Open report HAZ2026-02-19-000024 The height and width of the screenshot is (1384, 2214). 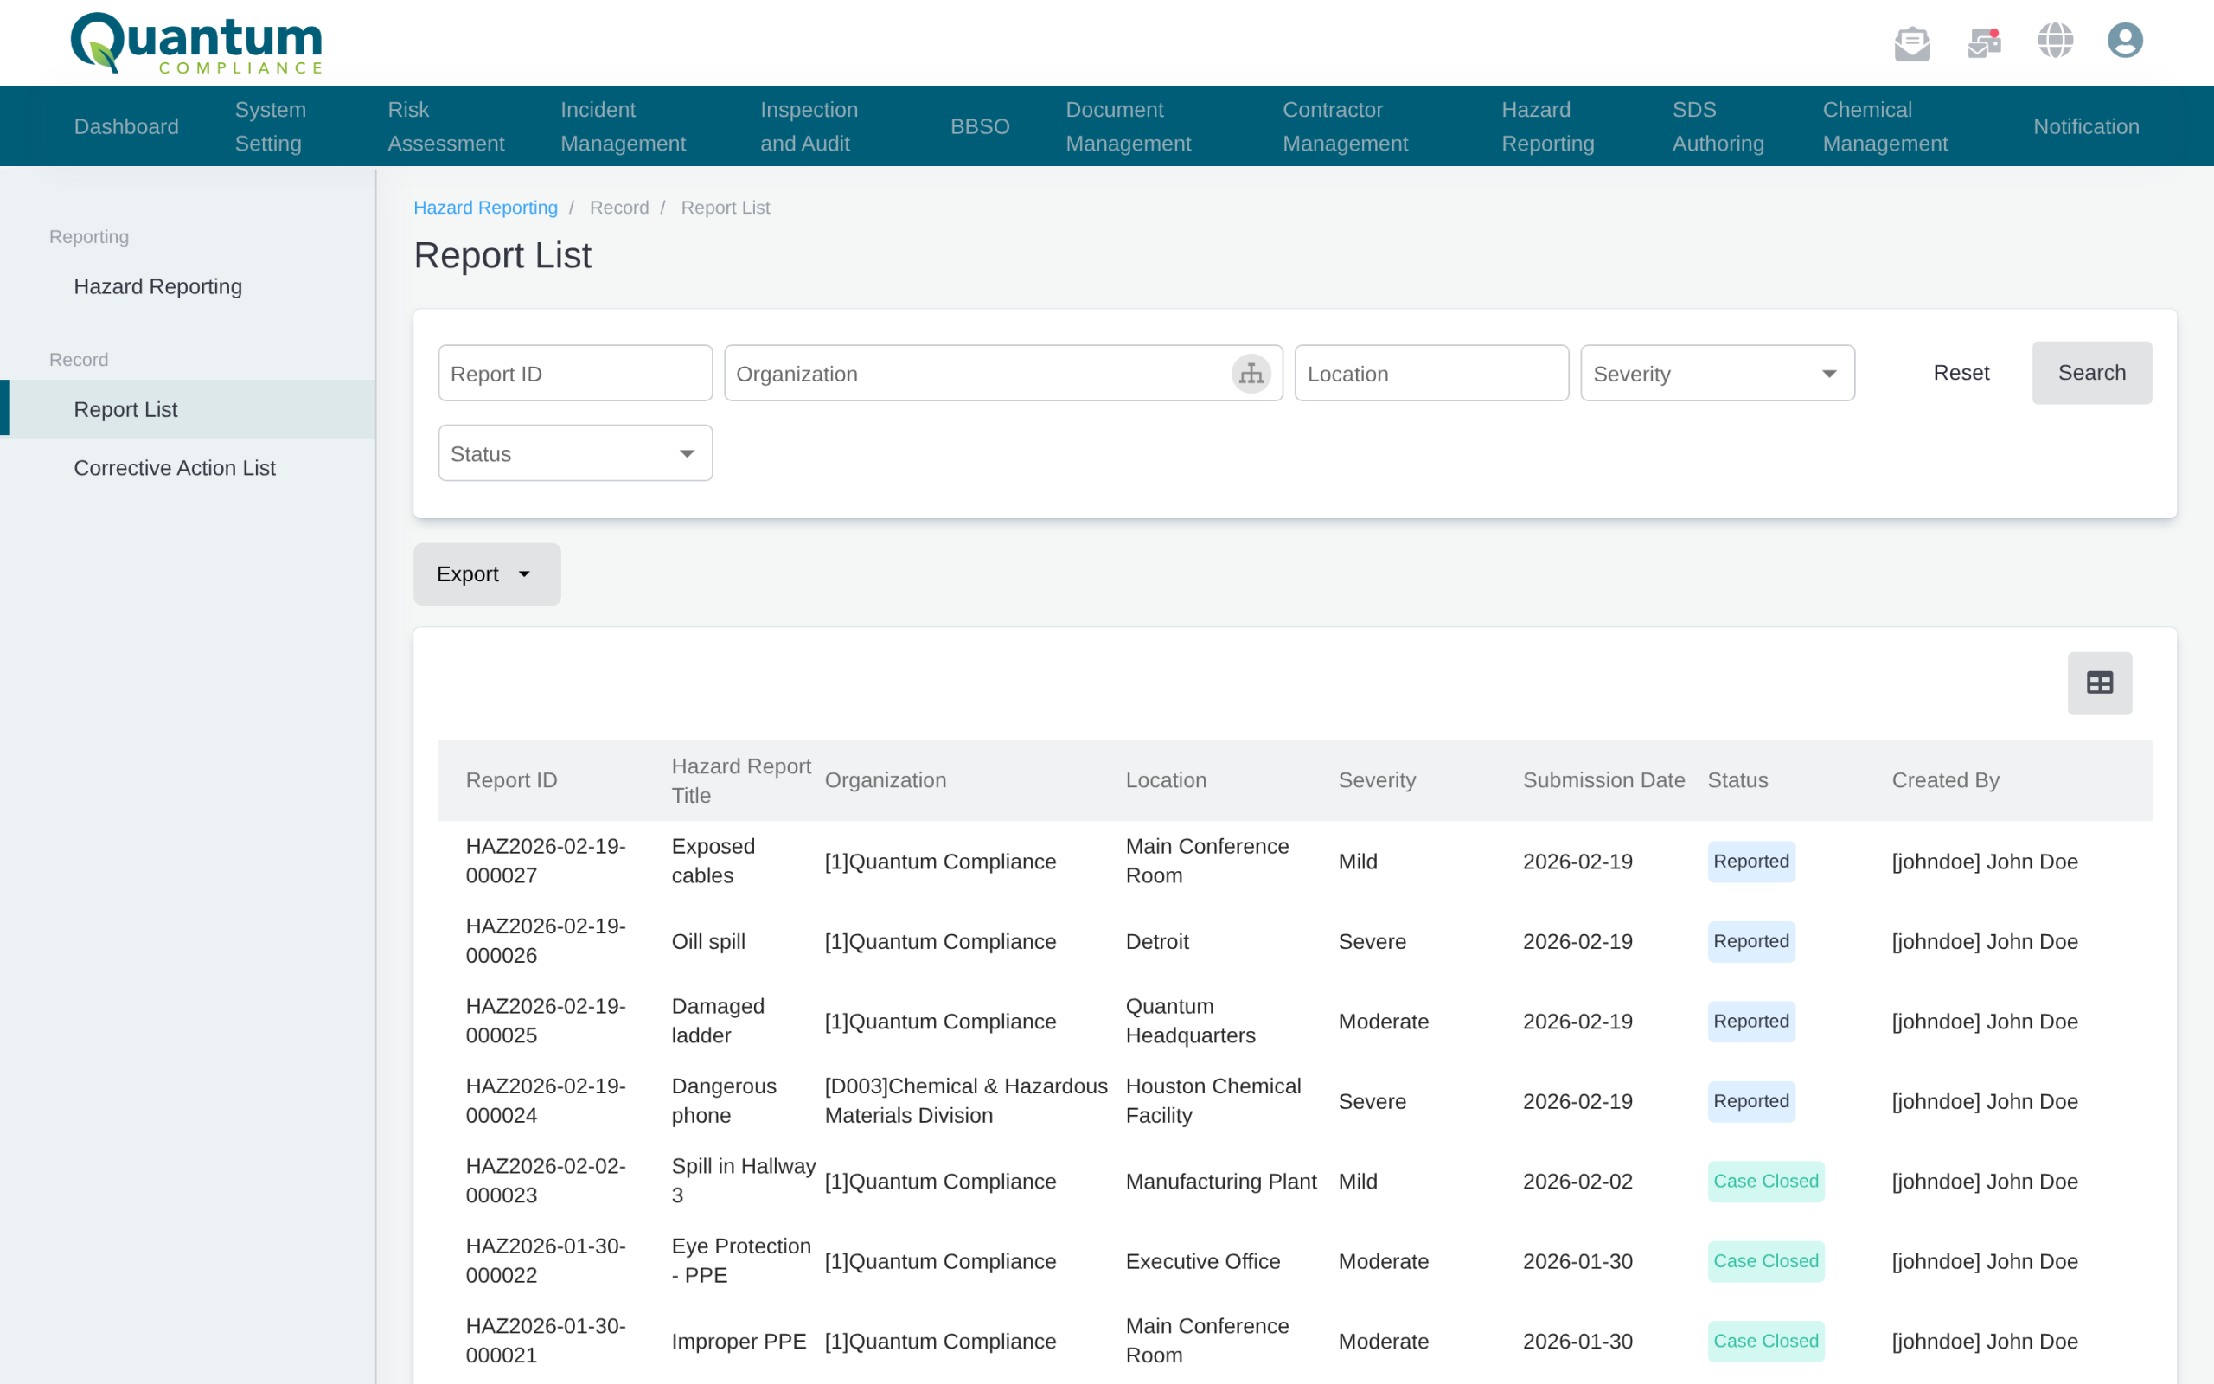pos(545,1100)
